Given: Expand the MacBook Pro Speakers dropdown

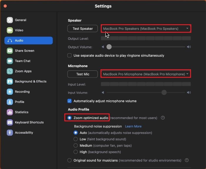Looking at the screenshot, I should click(146, 29).
